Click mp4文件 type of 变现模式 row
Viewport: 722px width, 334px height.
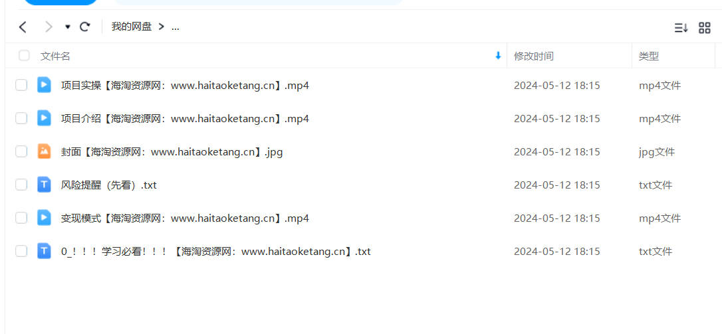click(660, 218)
